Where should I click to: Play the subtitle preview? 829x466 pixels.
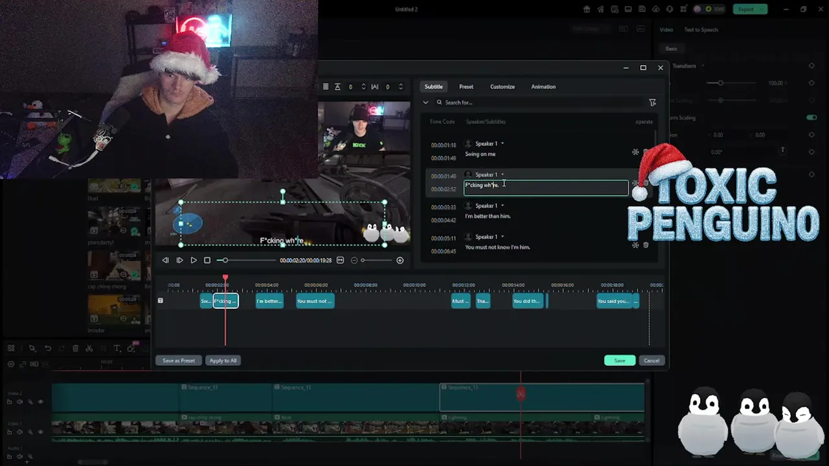point(193,260)
